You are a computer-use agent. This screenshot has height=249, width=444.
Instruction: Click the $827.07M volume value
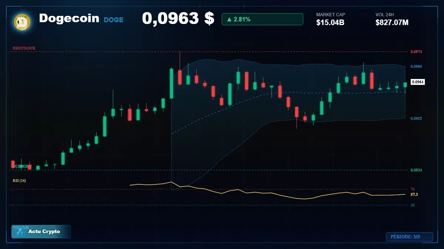(x=392, y=23)
